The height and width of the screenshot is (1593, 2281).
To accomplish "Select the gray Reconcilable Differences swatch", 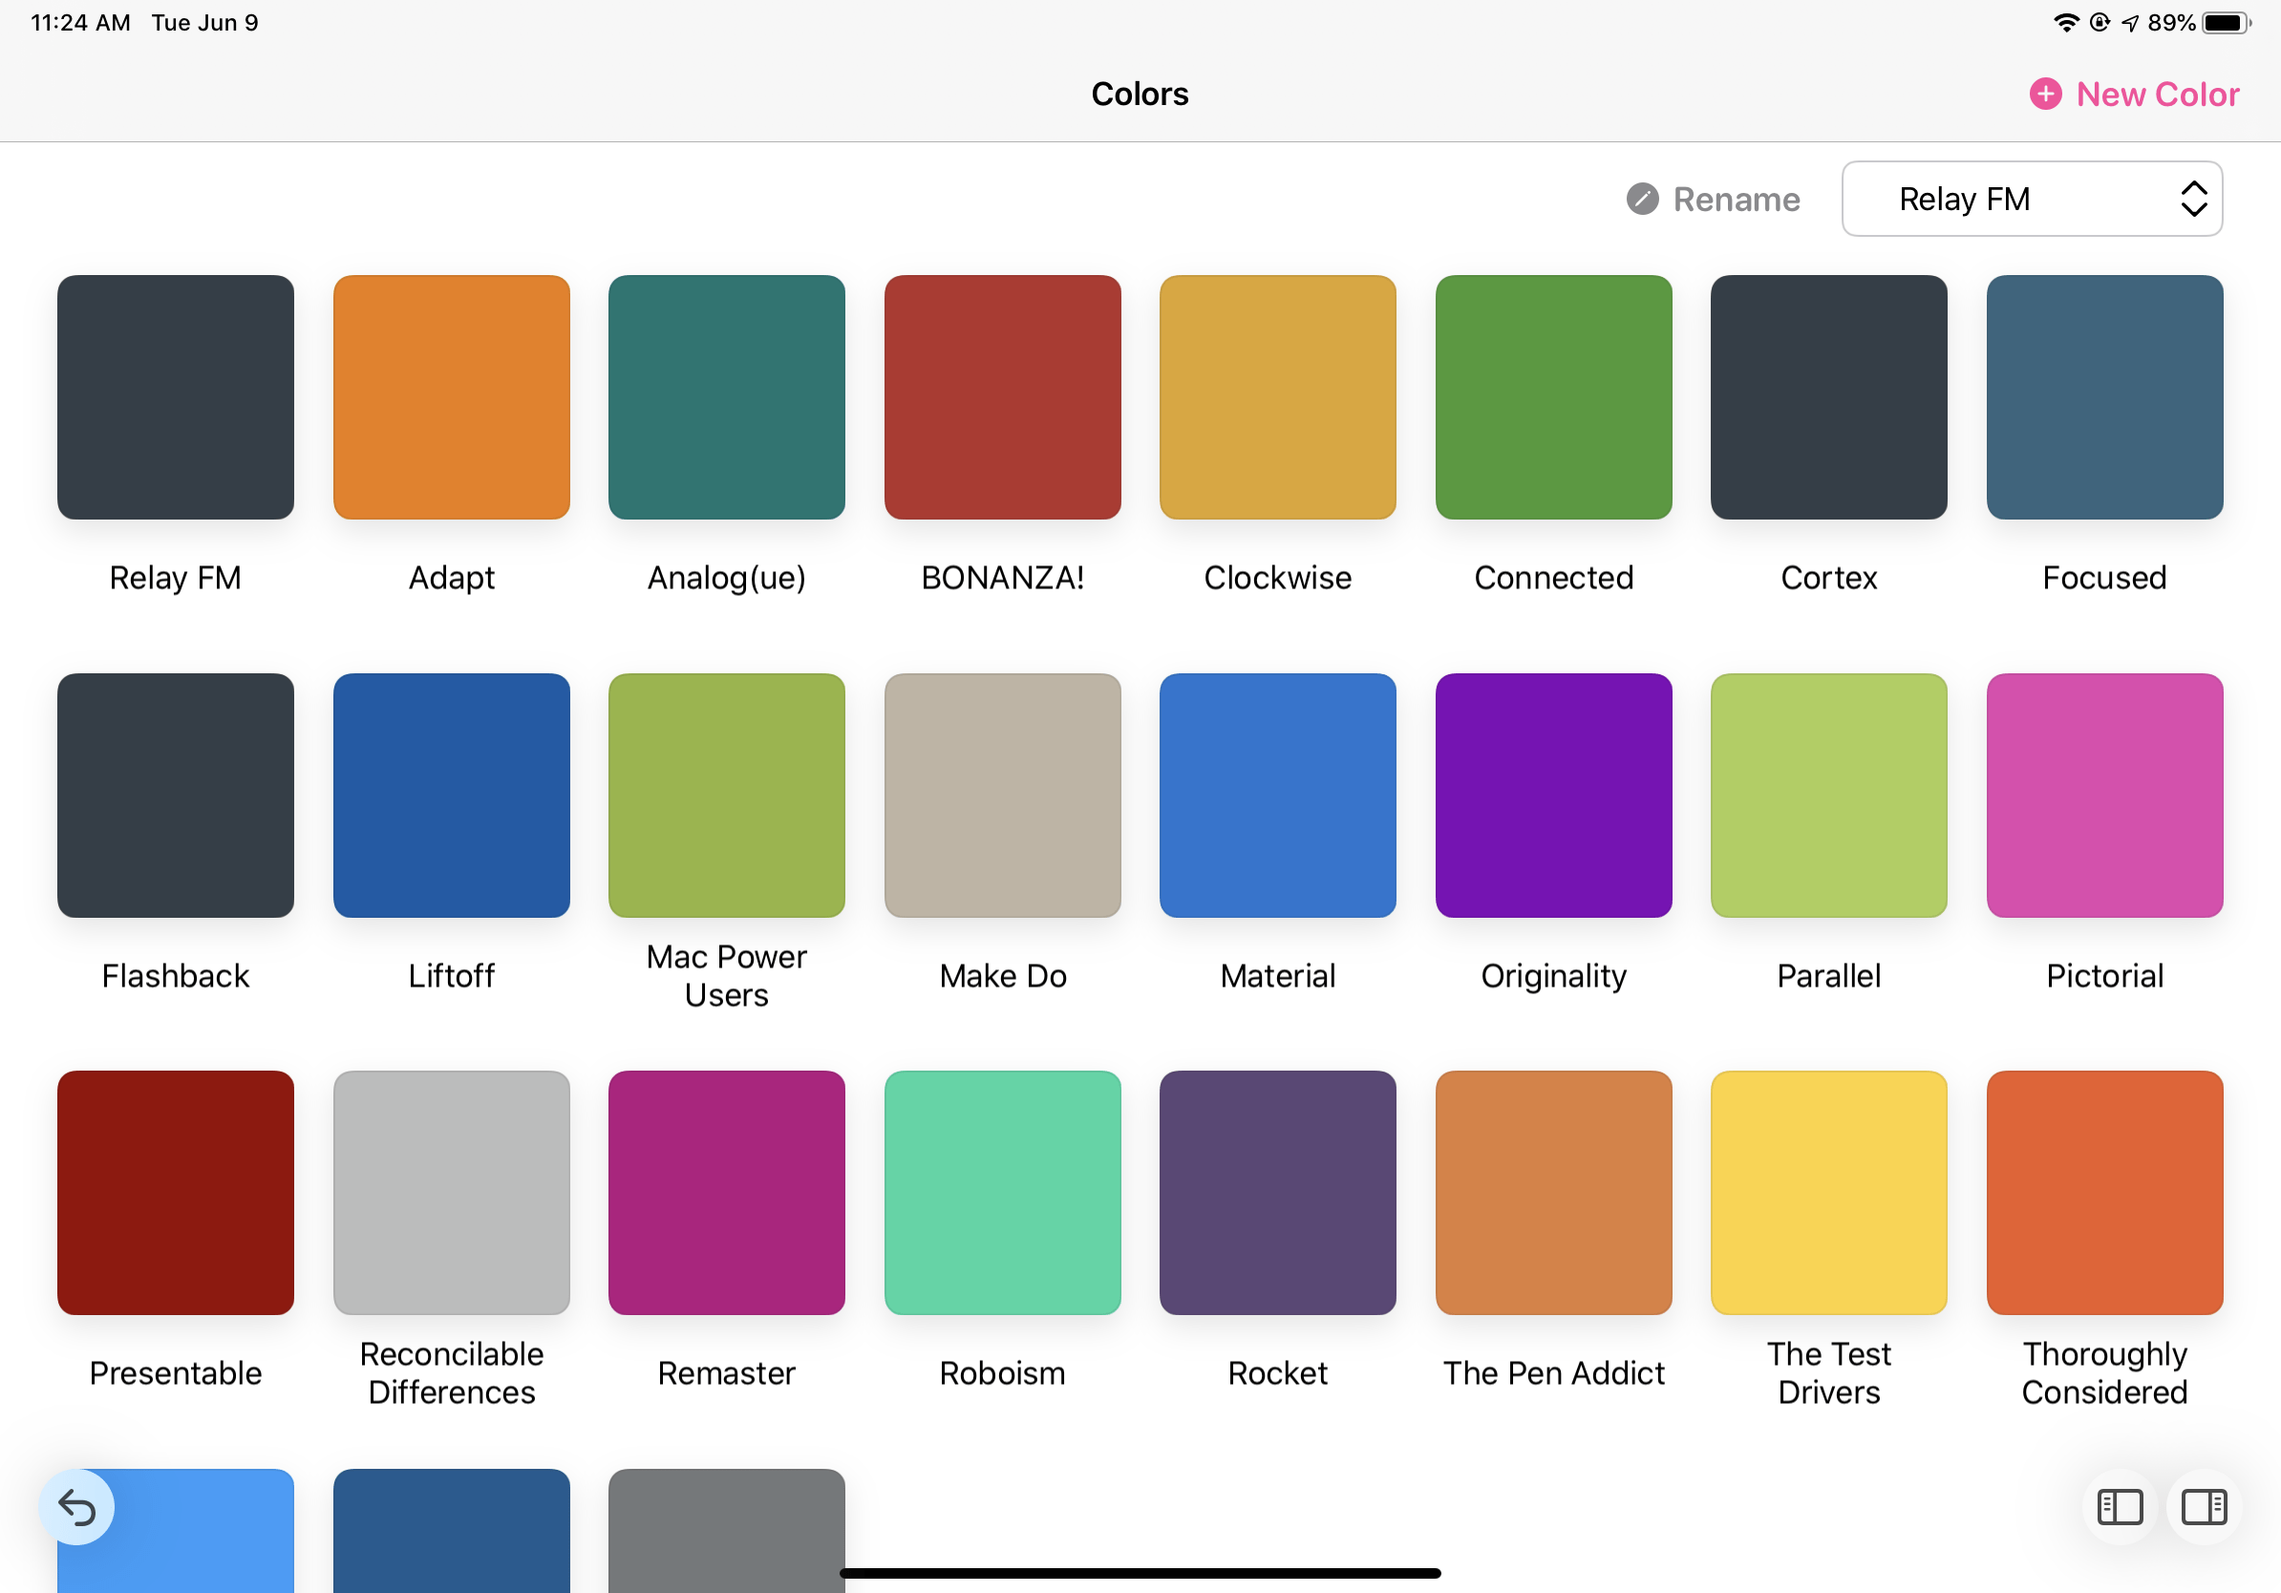I will pos(451,1193).
